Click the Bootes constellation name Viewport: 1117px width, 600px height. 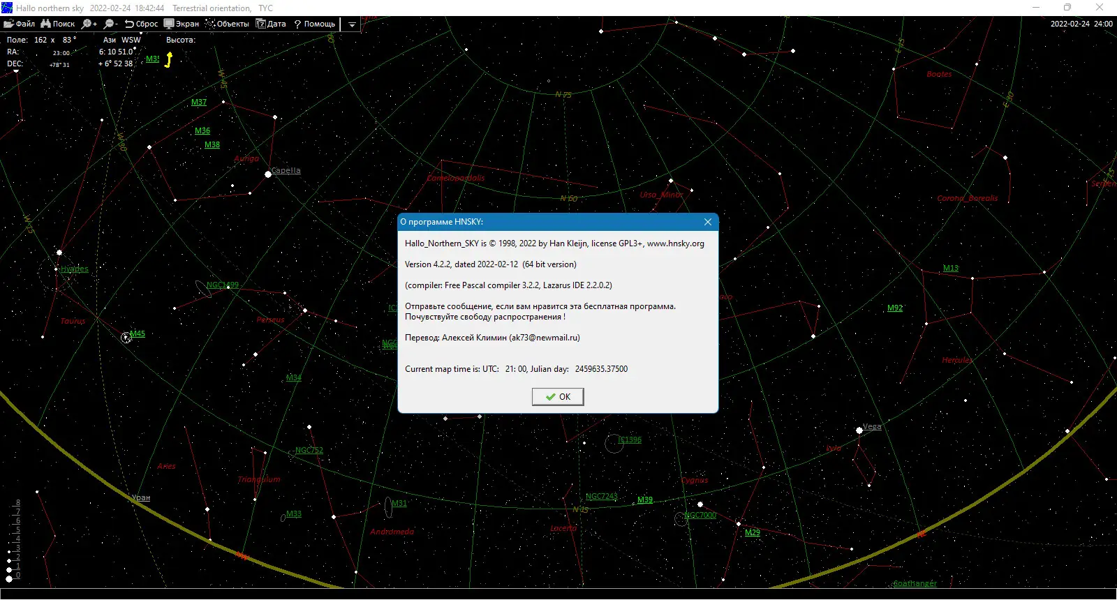[939, 73]
